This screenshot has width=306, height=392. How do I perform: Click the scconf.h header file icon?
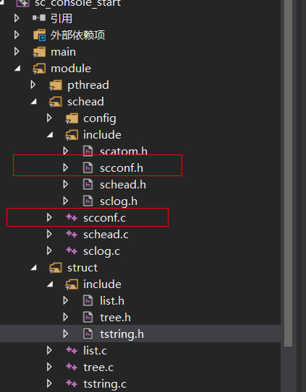88,167
